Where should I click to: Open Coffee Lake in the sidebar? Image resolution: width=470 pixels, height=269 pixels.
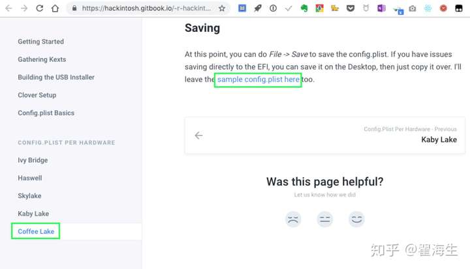[36, 231]
